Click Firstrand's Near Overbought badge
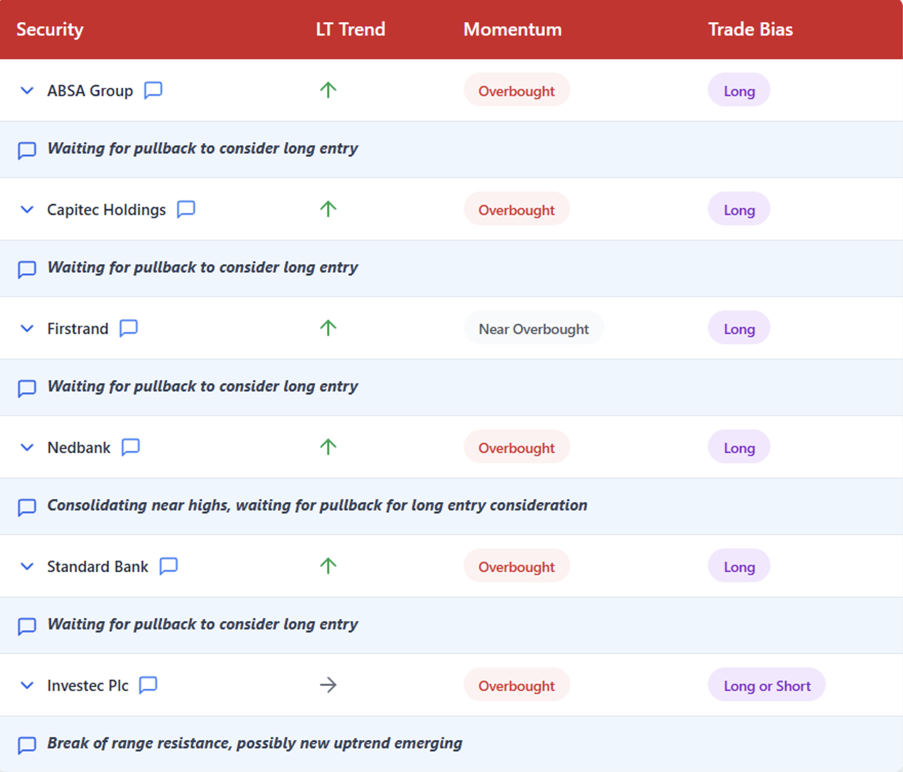The image size is (903, 772). coord(533,328)
